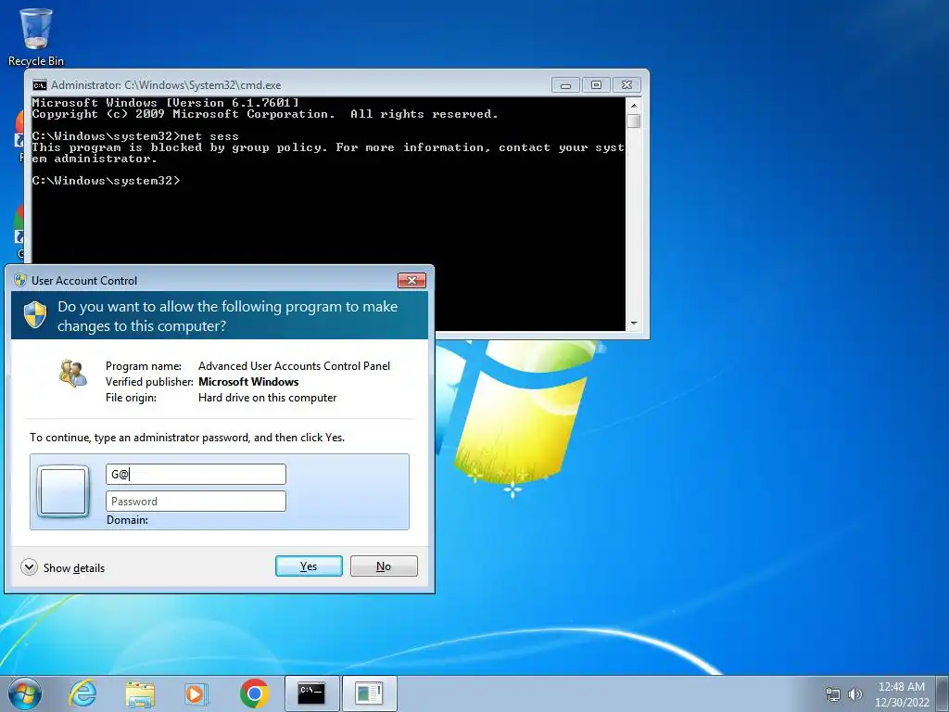Click the command prompt scroll down arrow

(634, 324)
